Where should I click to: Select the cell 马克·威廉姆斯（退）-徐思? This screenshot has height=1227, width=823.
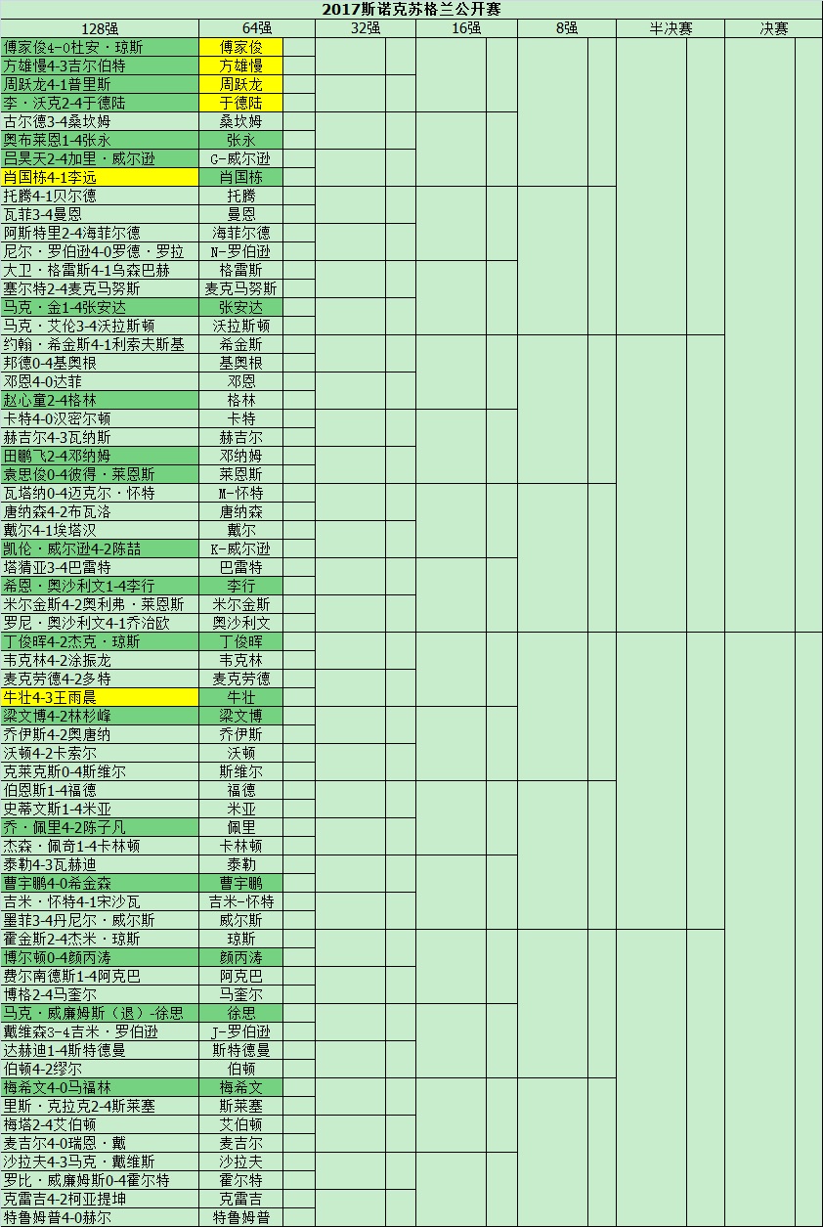100,1013
